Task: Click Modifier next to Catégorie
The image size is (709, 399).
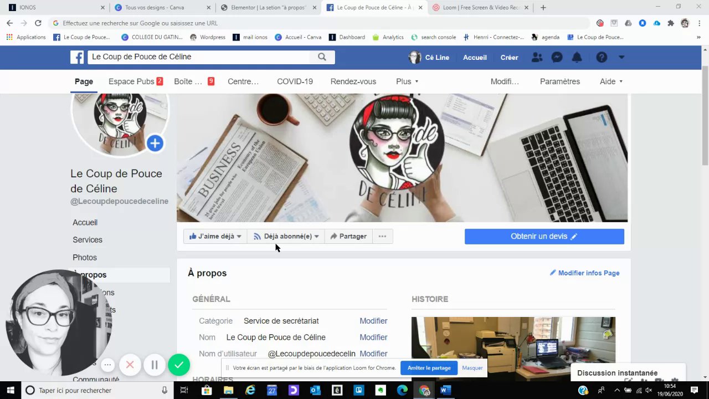Action: pos(373,321)
